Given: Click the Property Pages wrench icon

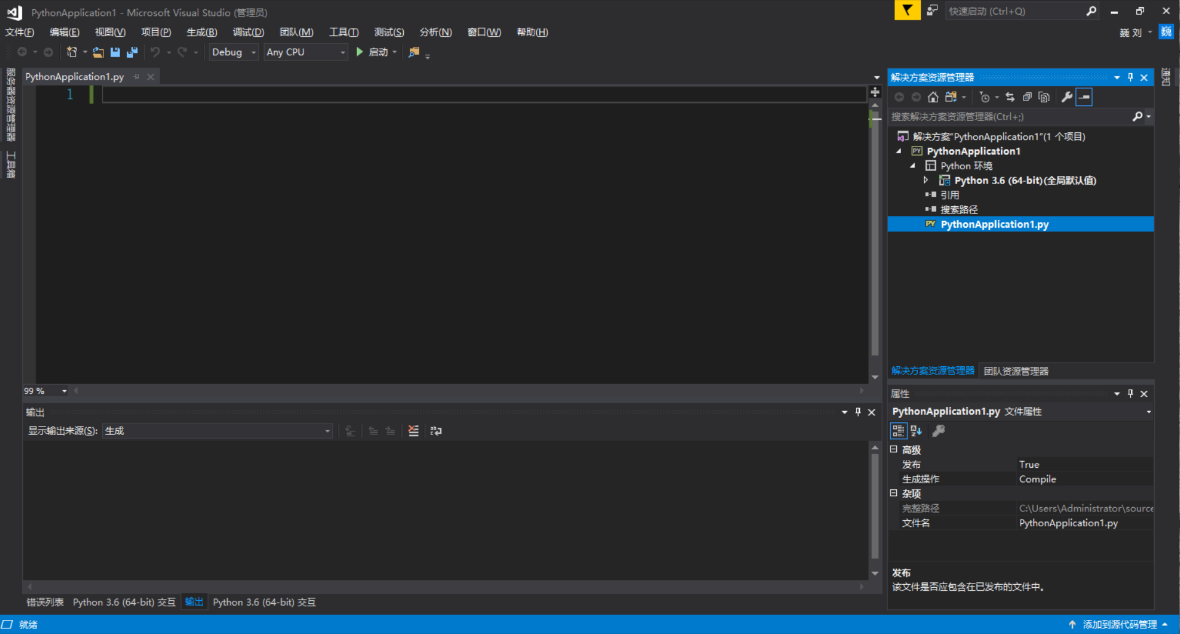Looking at the screenshot, I should (938, 431).
